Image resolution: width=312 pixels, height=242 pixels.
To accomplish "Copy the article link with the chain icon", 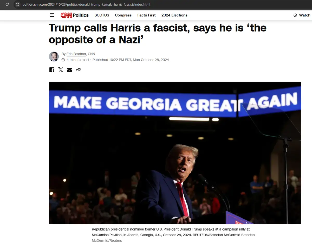I will [78, 70].
